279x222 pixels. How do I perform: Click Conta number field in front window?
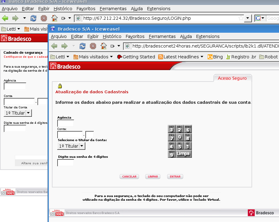point(70,135)
